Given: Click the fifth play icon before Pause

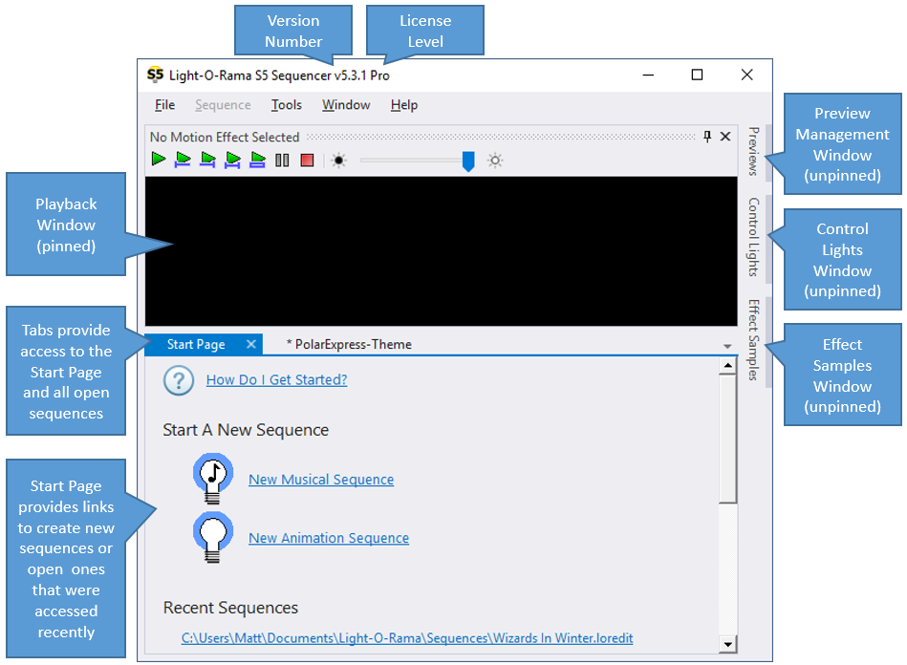Looking at the screenshot, I should point(257,160).
